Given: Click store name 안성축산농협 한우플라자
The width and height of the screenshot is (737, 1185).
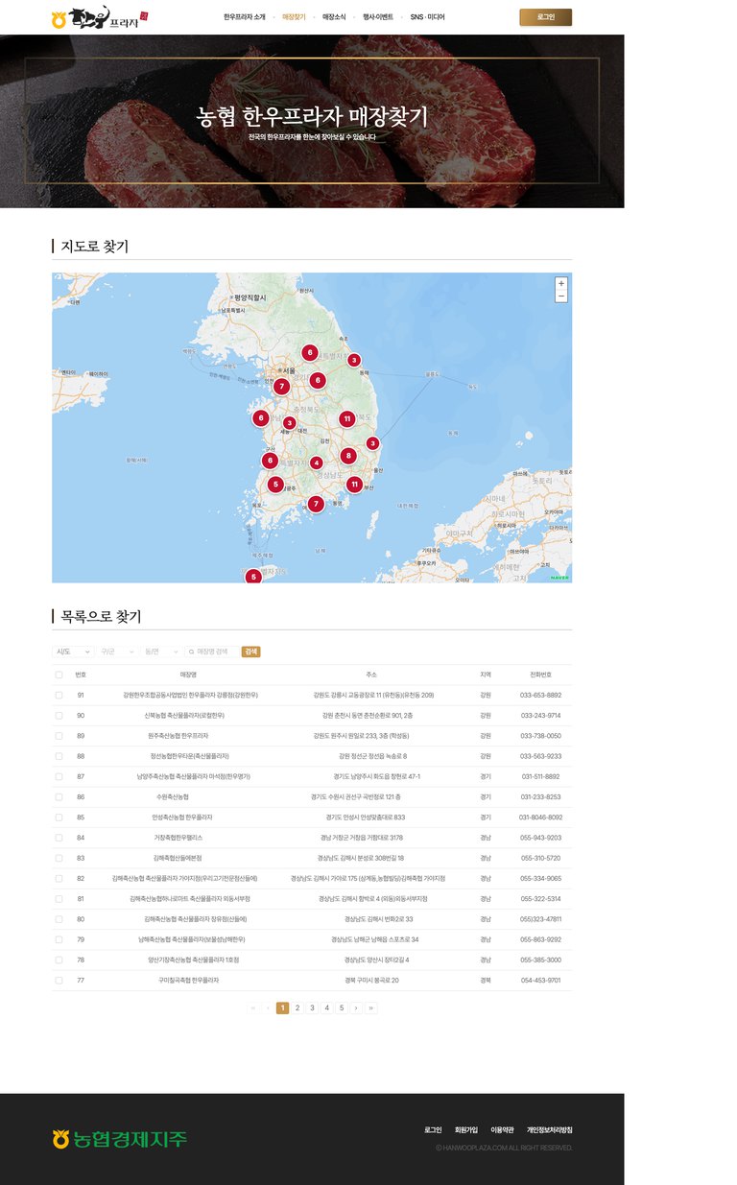Looking at the screenshot, I should (182, 818).
